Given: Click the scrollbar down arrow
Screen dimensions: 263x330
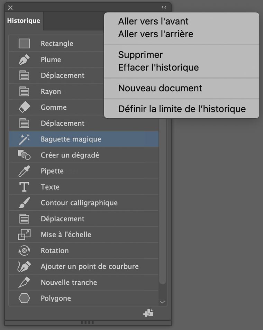Looking at the screenshot, I should pos(162,302).
